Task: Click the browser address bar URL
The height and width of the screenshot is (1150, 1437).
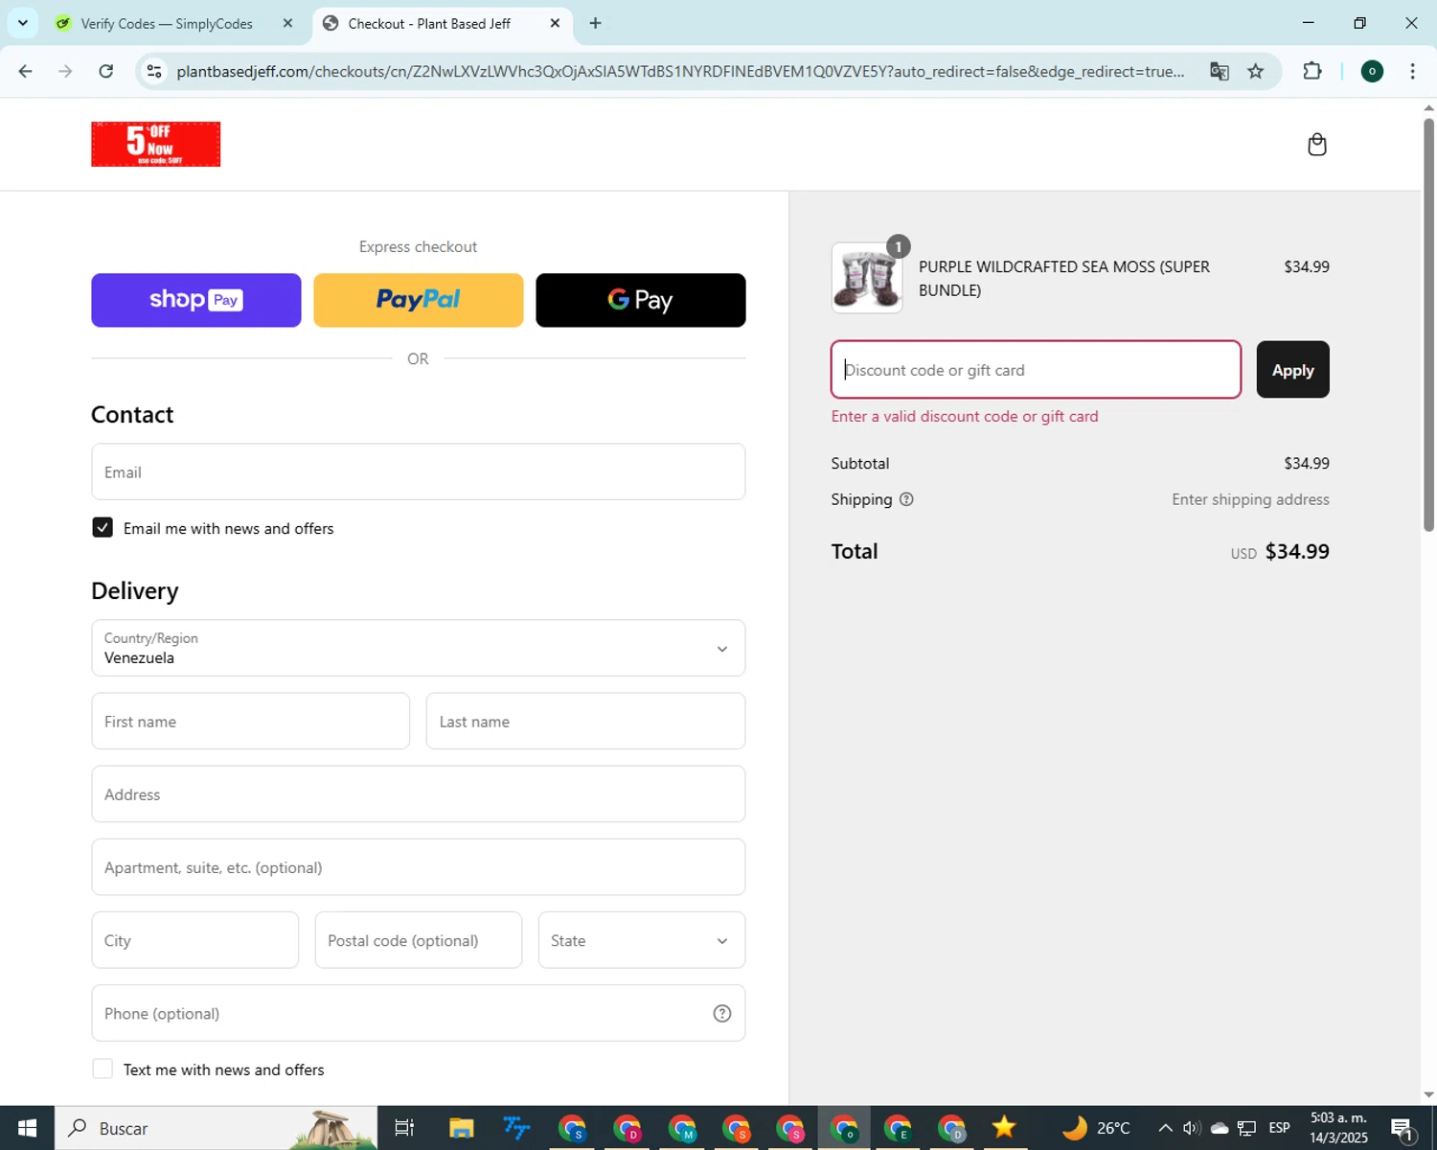Action: 680,71
